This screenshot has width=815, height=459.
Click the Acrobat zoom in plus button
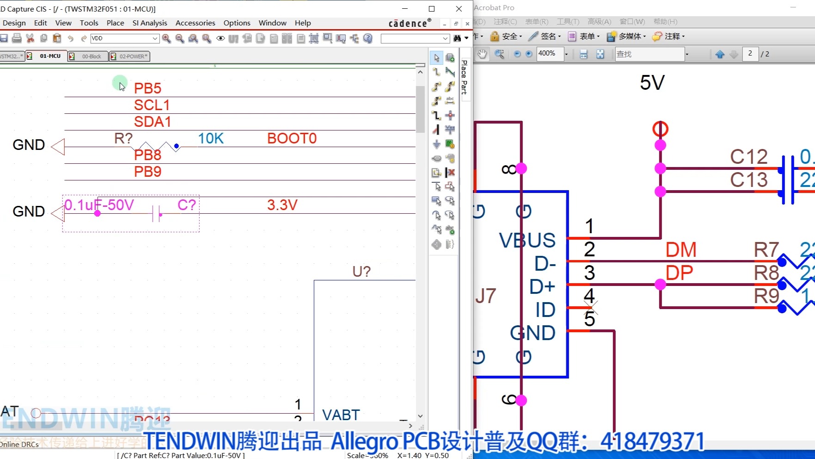tap(529, 54)
